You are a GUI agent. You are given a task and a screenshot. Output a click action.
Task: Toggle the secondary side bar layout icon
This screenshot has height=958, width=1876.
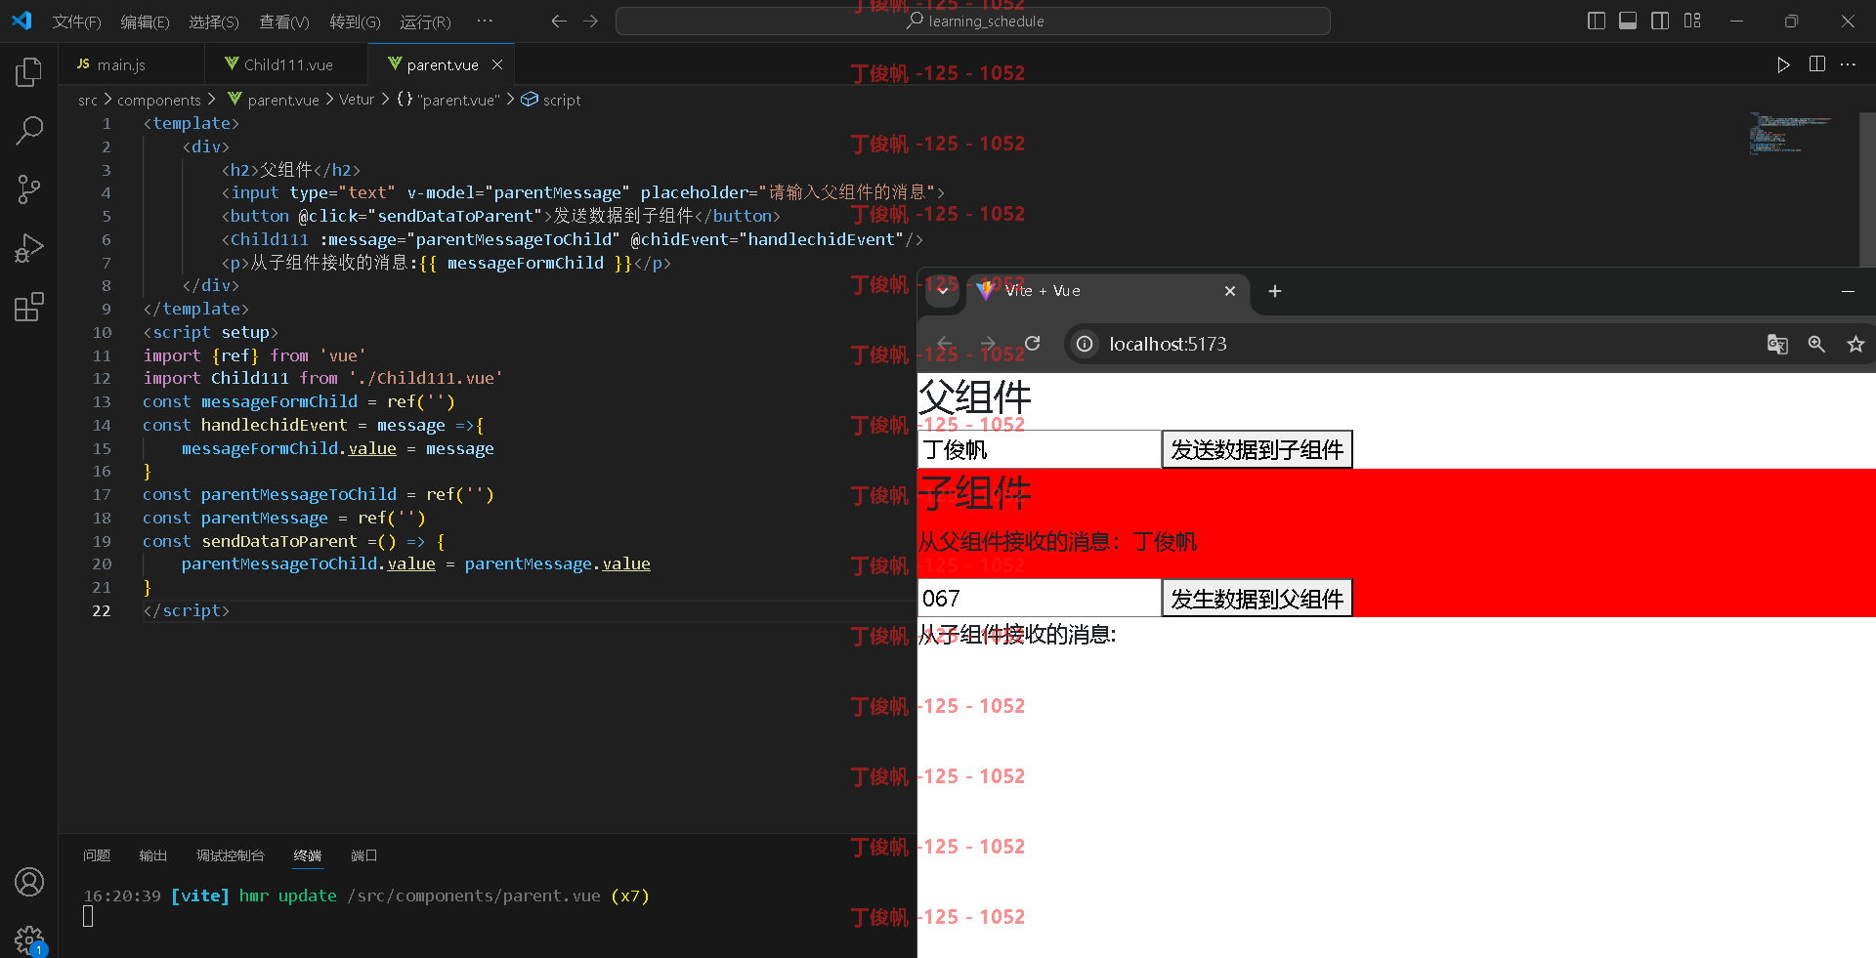click(x=1660, y=21)
